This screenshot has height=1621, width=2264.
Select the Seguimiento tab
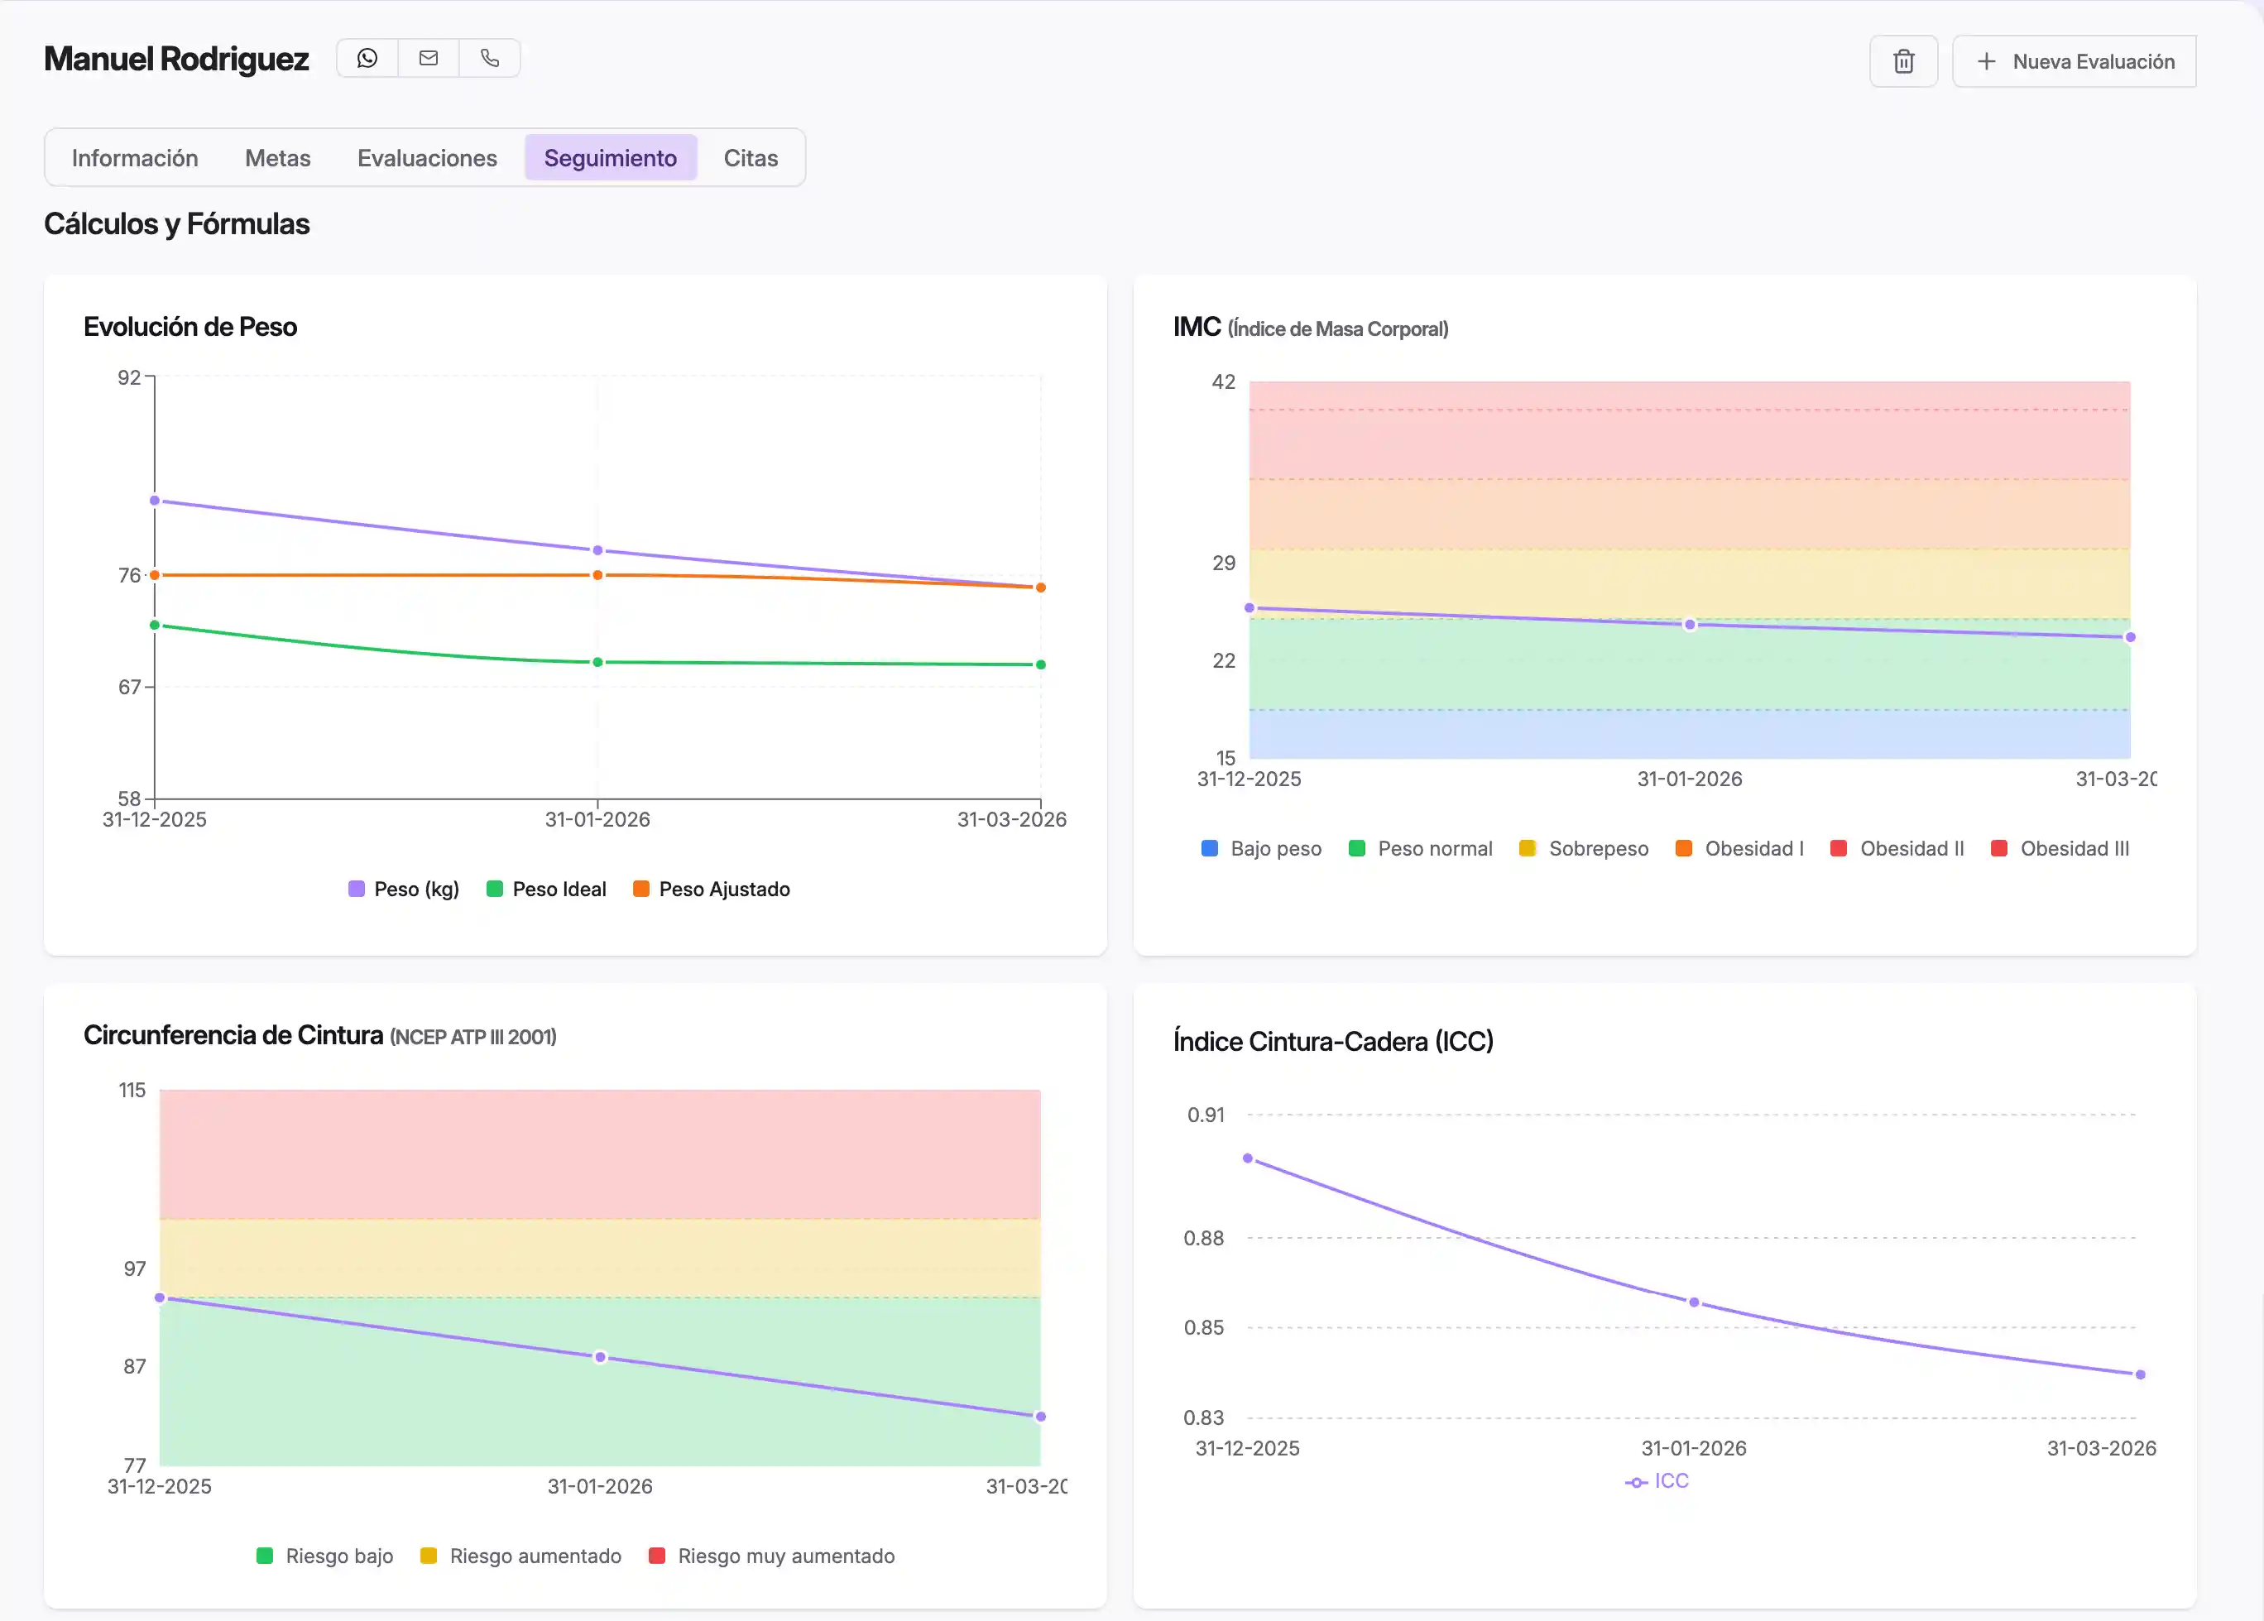click(x=610, y=158)
